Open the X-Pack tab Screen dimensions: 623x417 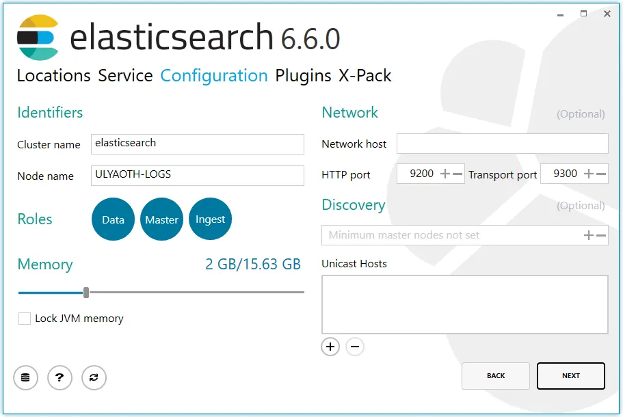pyautogui.click(x=365, y=75)
